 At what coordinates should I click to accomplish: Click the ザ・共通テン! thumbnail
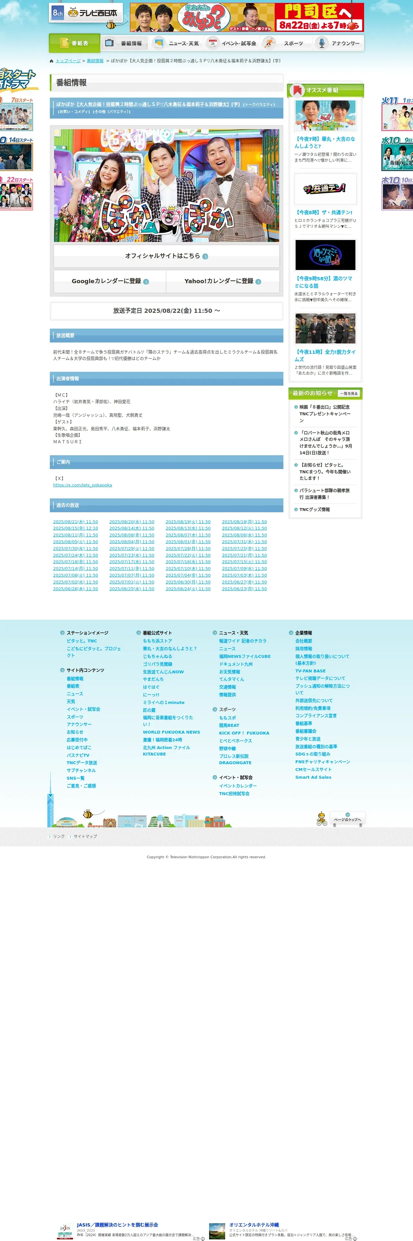[326, 189]
